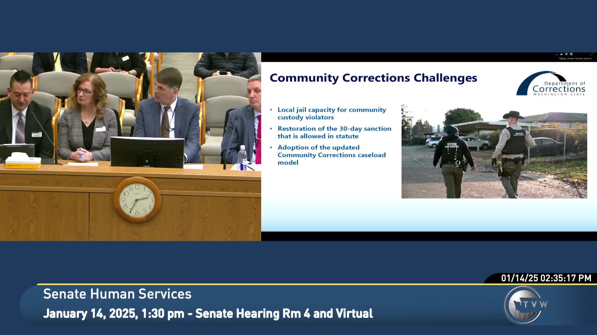The image size is (597, 335).
Task: Click the January 14, 2025 hearing details line
Action: point(208,314)
